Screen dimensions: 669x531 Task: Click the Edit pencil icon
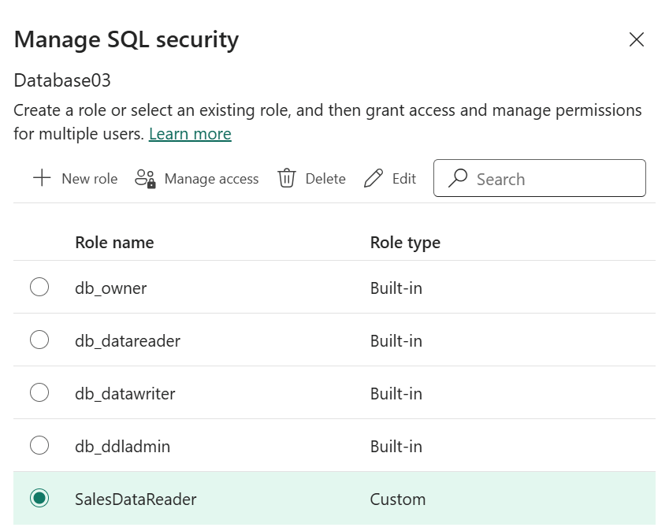point(374,179)
